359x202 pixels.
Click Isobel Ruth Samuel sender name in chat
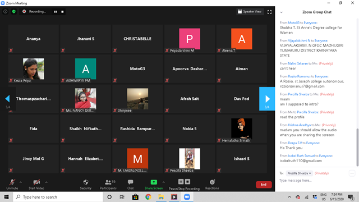301,156
